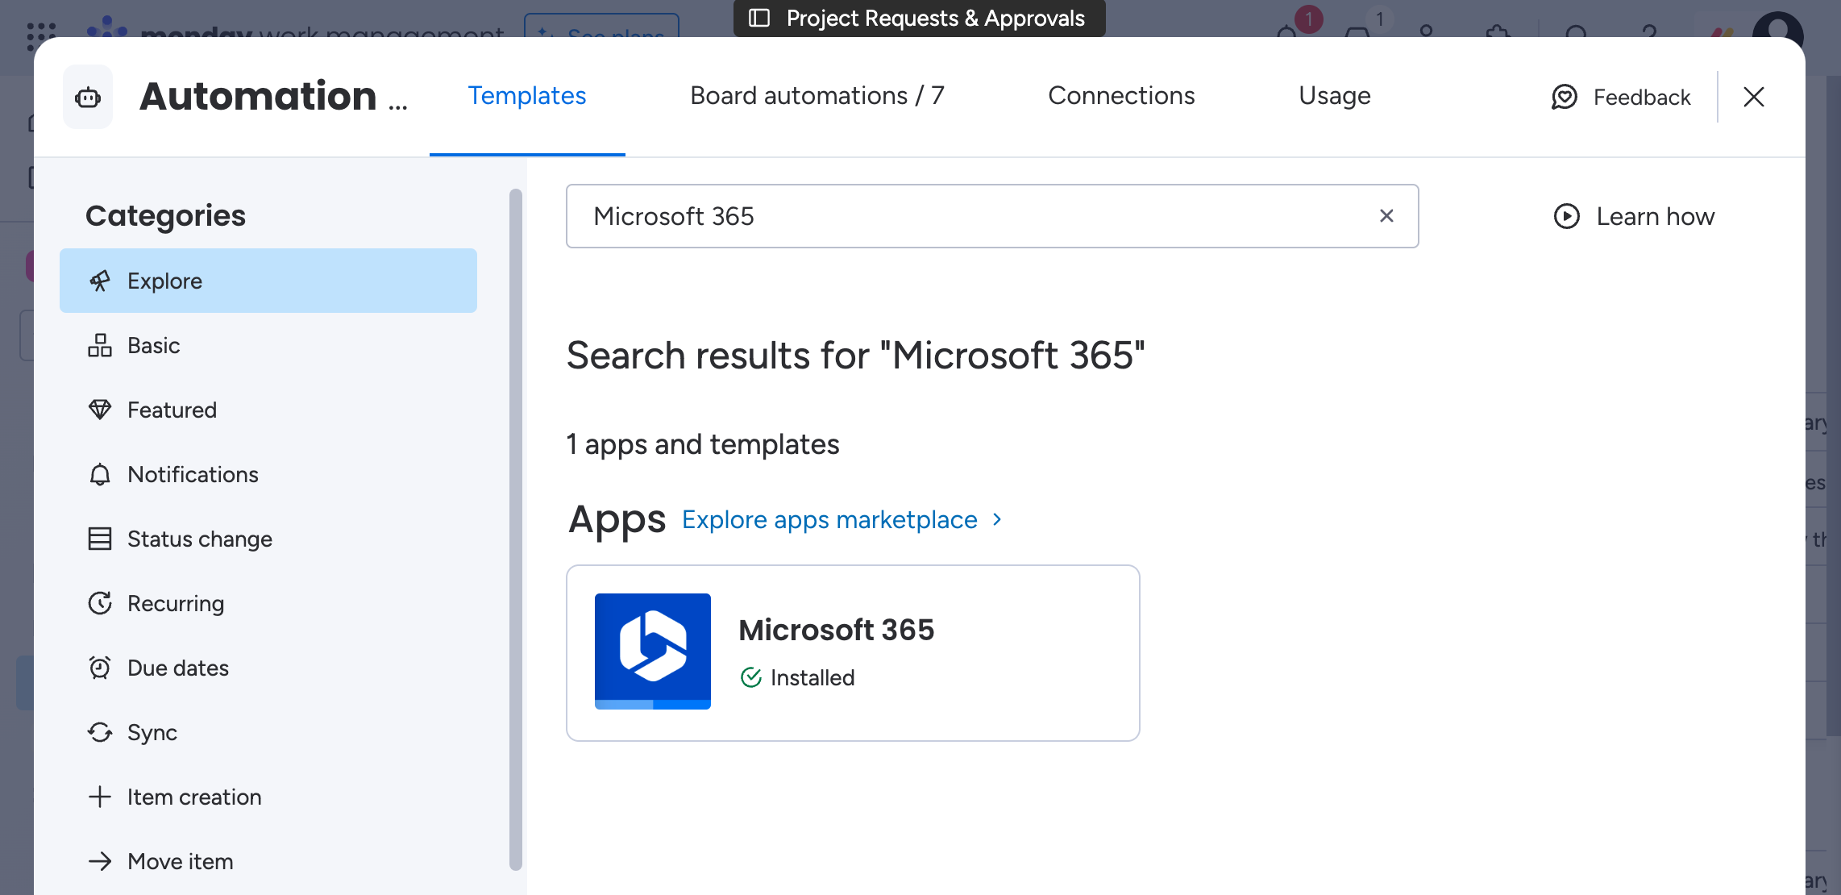Clear the Microsoft 365 search field
The height and width of the screenshot is (895, 1841).
(x=1386, y=215)
